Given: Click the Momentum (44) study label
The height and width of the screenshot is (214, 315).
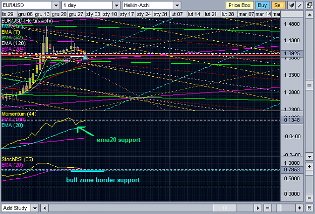Looking at the screenshot, I should coord(19,114).
